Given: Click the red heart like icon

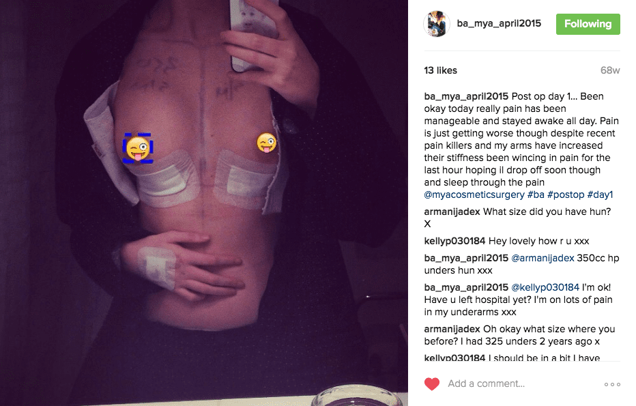Looking at the screenshot, I should pyautogui.click(x=431, y=383).
